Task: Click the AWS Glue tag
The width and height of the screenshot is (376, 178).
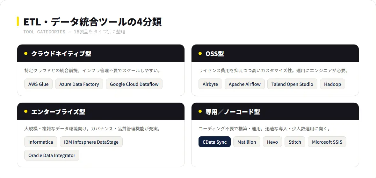Action: 38,84
